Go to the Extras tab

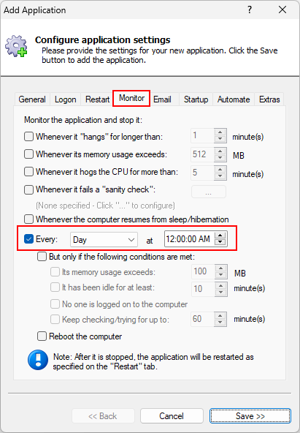269,99
